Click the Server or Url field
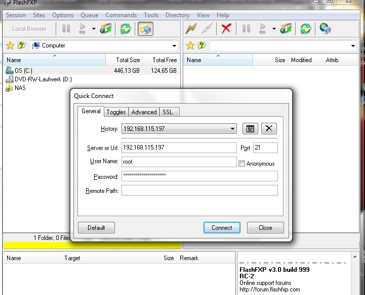 click(x=179, y=147)
